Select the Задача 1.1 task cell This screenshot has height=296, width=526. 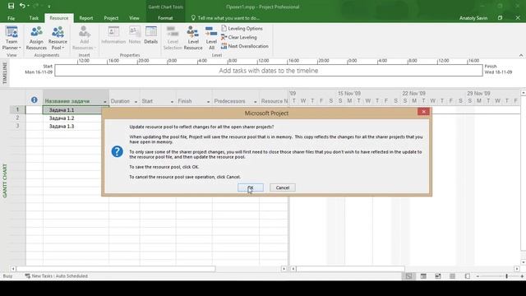(76, 109)
